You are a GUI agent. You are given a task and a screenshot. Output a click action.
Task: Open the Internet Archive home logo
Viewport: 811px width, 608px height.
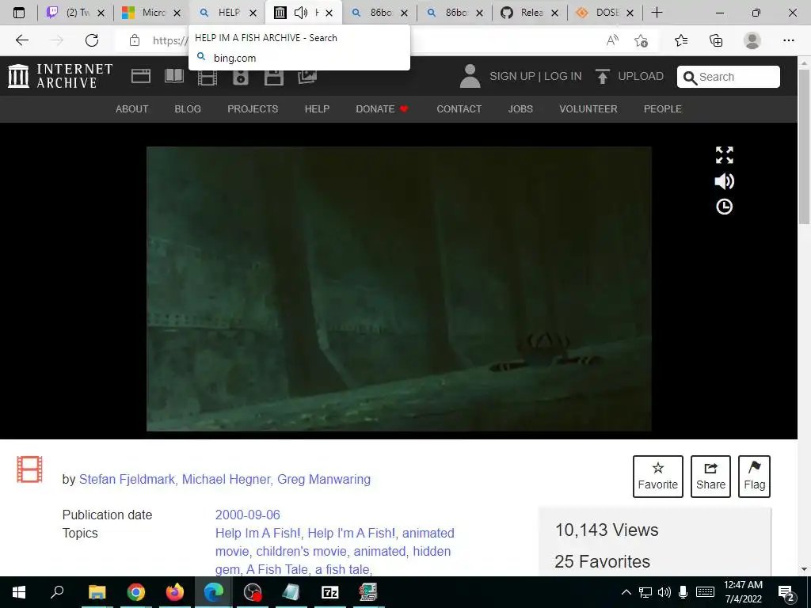tap(60, 76)
